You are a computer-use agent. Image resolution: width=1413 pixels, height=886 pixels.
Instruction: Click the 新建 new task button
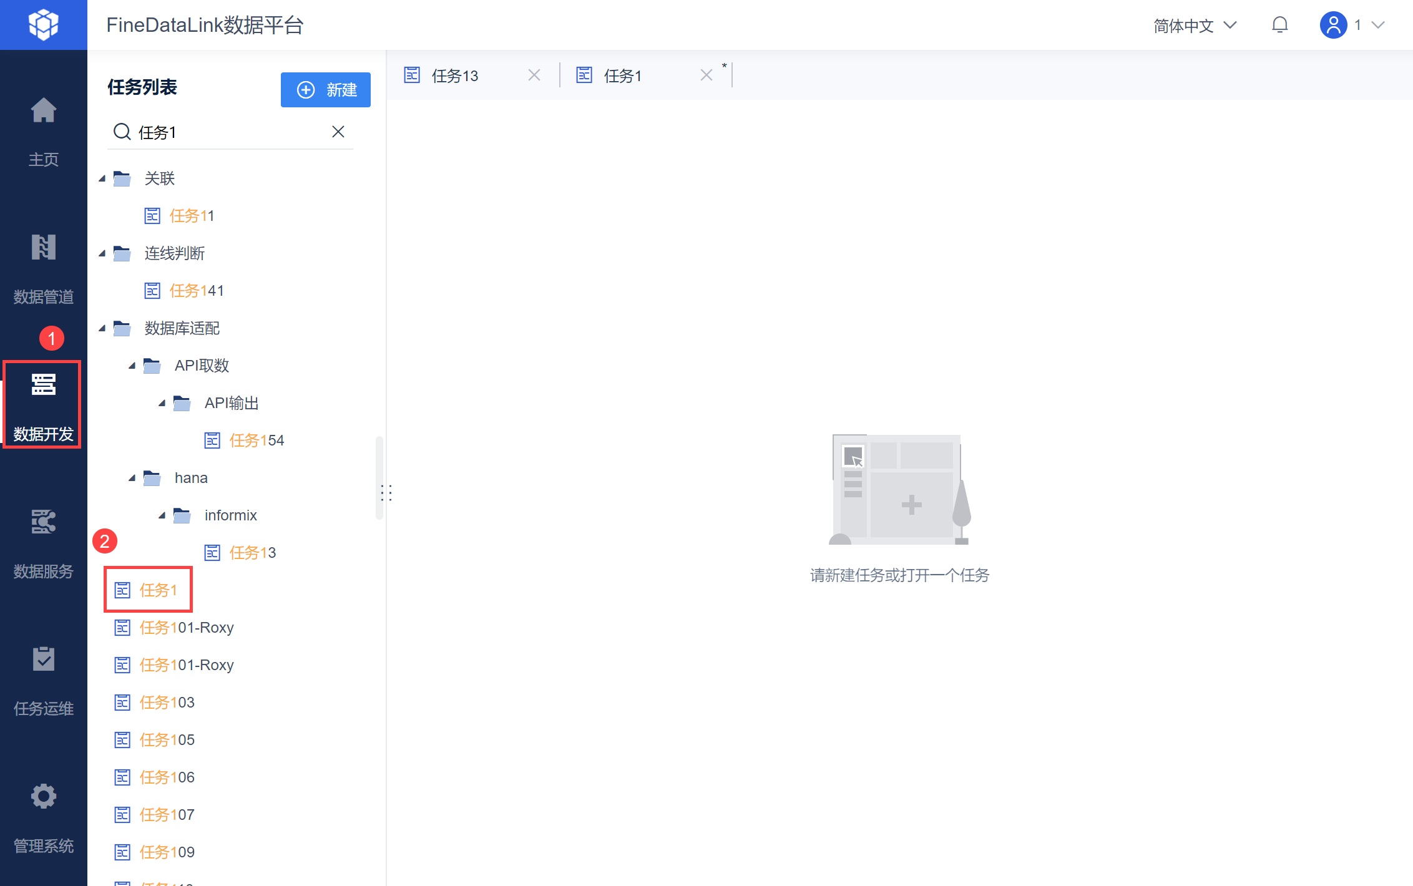(x=325, y=90)
